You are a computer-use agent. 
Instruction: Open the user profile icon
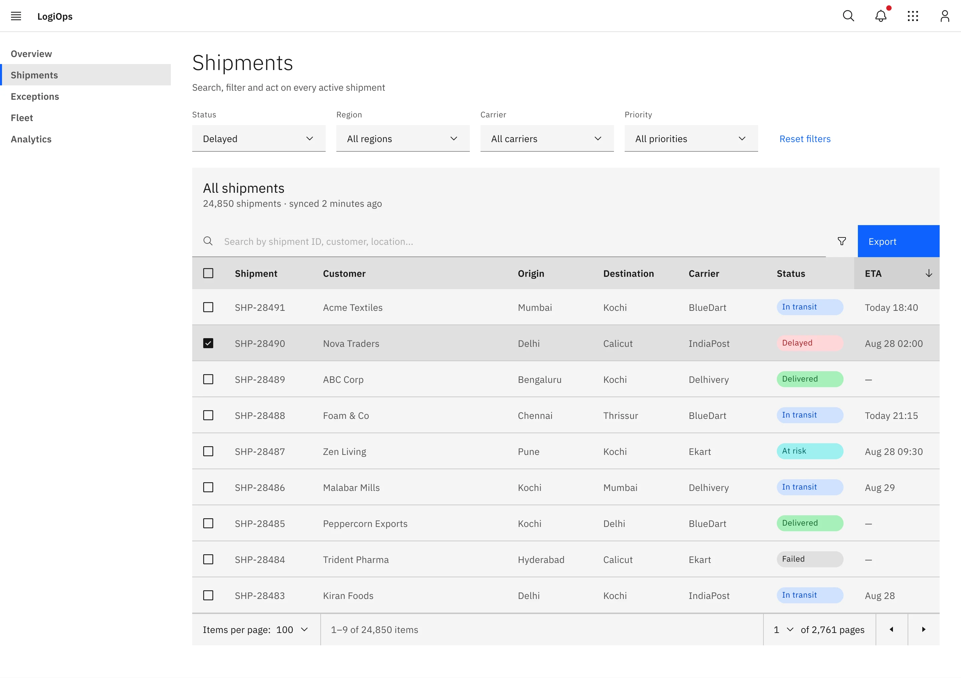click(945, 16)
